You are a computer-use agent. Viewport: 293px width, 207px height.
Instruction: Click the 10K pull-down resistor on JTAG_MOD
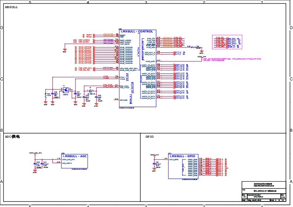pyautogui.click(x=195, y=47)
